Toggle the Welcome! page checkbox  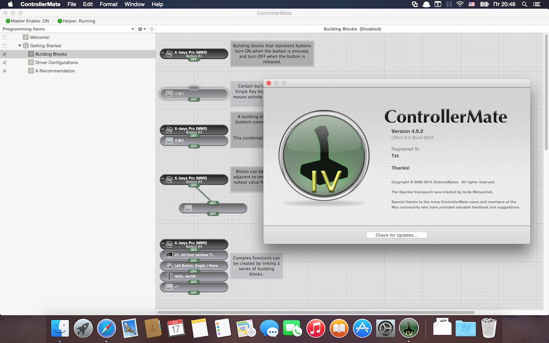coord(5,38)
